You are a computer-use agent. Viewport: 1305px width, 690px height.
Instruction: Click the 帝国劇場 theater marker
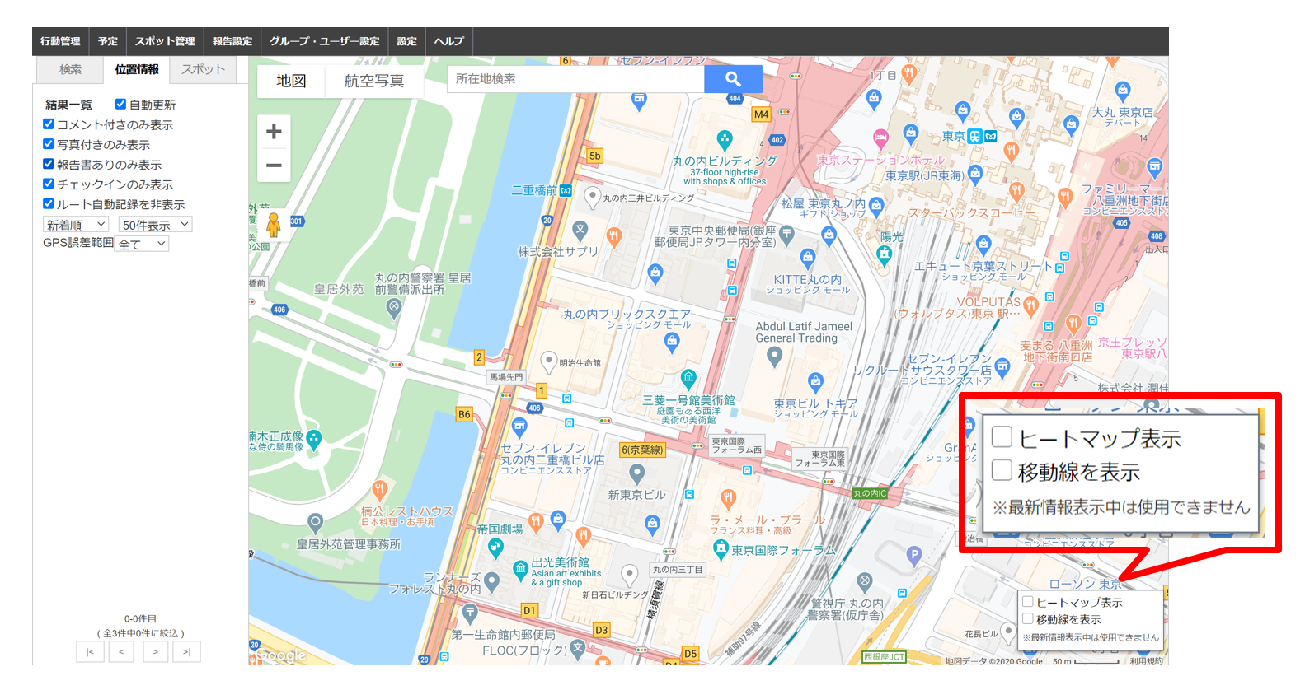point(496,547)
